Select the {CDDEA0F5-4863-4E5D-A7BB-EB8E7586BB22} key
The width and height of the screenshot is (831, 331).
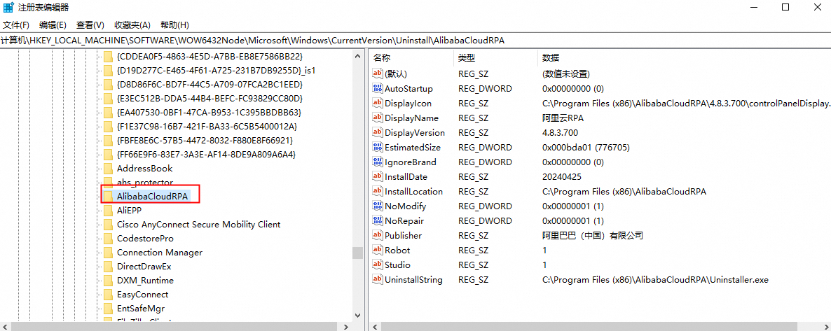pyautogui.click(x=210, y=56)
